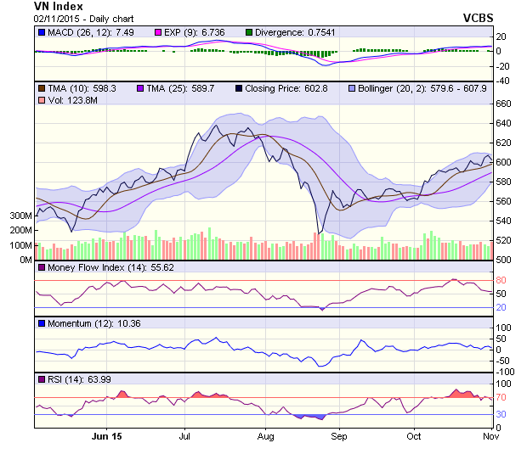The width and height of the screenshot is (527, 454).
Task: Click the Money Flow Index legend swatch
Action: click(x=41, y=267)
